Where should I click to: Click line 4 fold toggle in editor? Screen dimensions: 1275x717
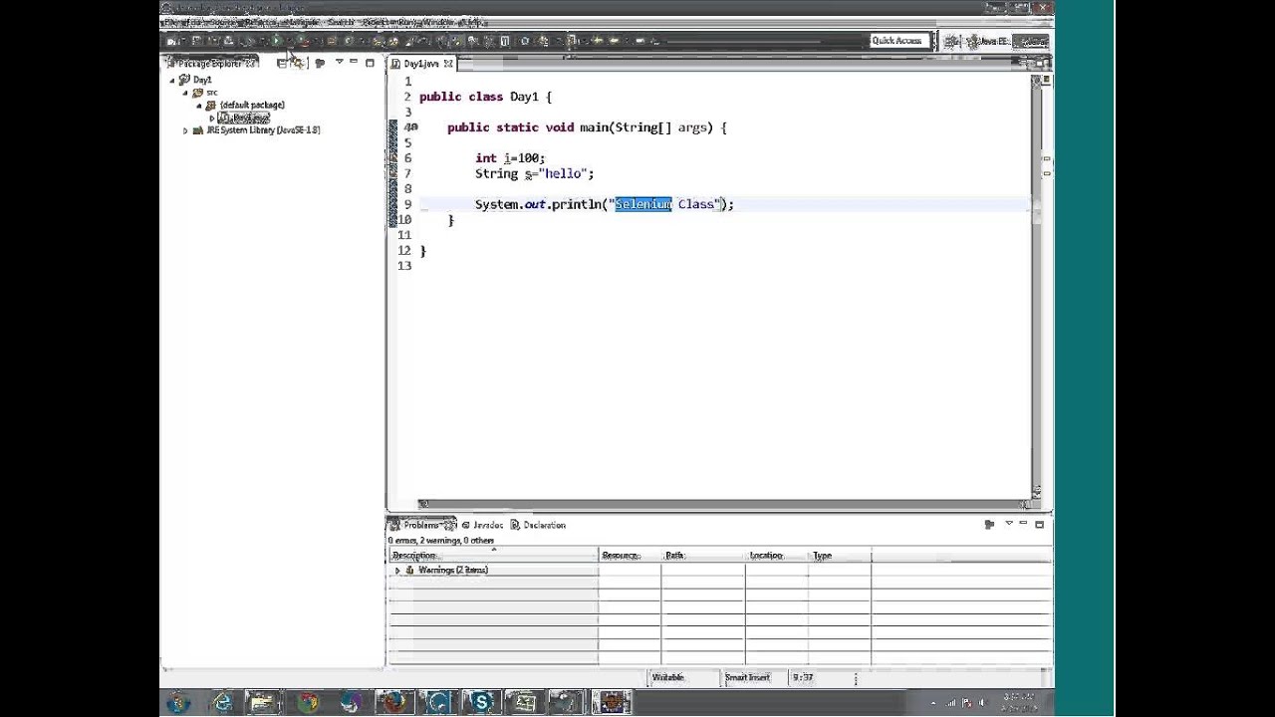[413, 127]
